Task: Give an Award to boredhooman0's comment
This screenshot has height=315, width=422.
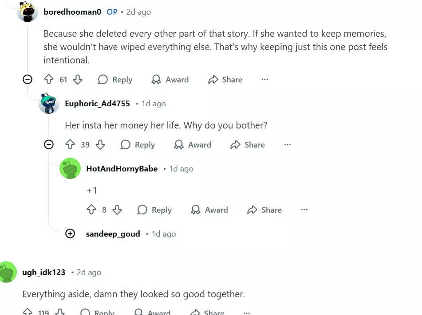Action: coord(170,80)
